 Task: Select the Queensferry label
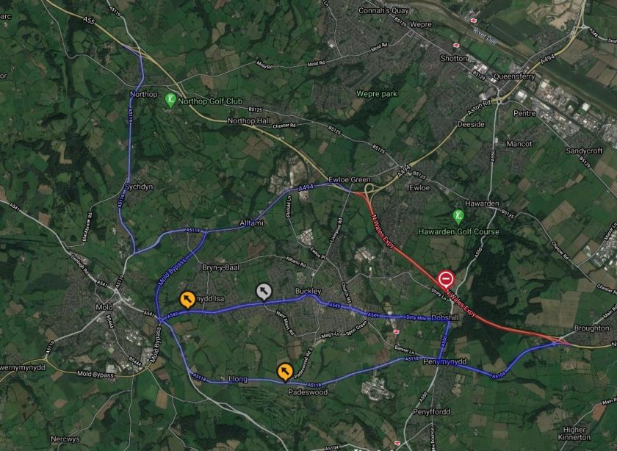click(514, 76)
